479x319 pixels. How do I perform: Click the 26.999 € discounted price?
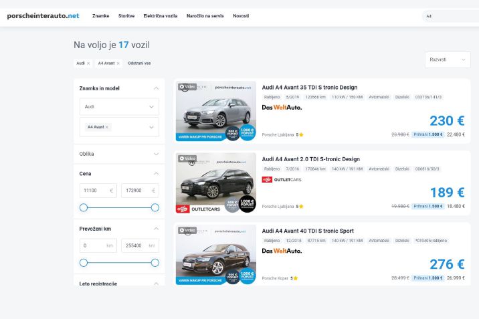(x=456, y=278)
